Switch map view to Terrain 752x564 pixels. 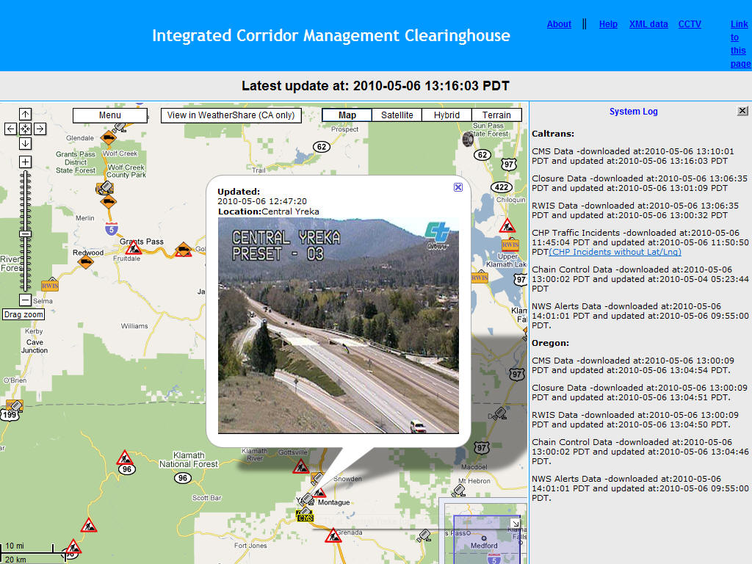496,115
